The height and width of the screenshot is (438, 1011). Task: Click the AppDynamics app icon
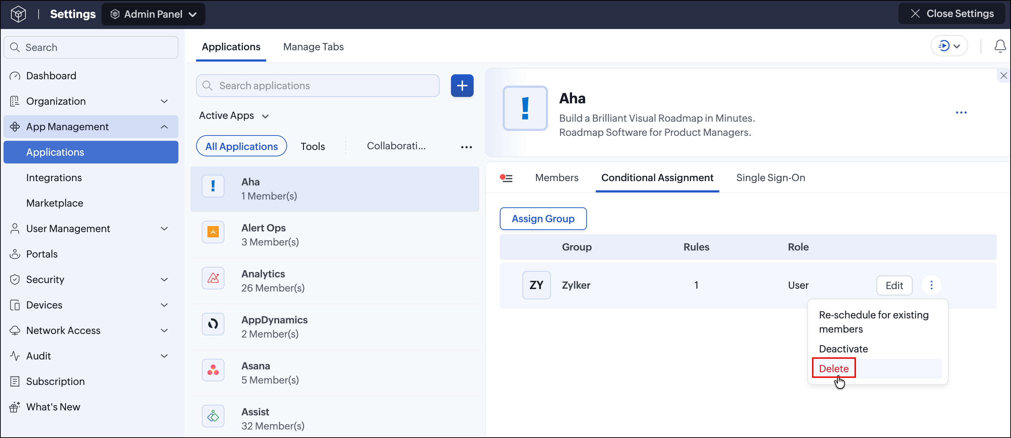coord(213,324)
